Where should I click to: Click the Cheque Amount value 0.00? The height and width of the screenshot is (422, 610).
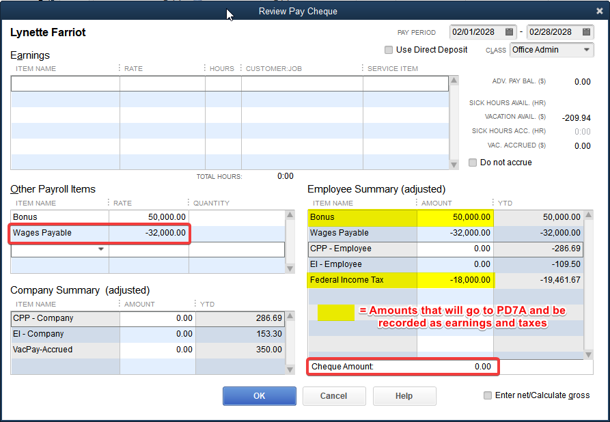(x=483, y=367)
